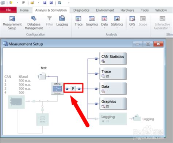
Task: Click the pause icon in Logging block
Action: (x=108, y=121)
